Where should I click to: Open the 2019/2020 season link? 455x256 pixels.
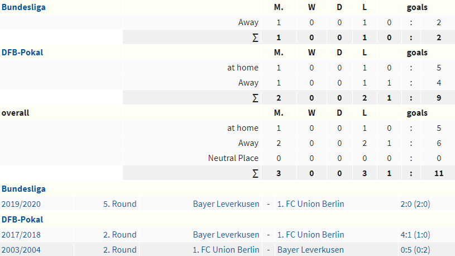pyautogui.click(x=21, y=204)
